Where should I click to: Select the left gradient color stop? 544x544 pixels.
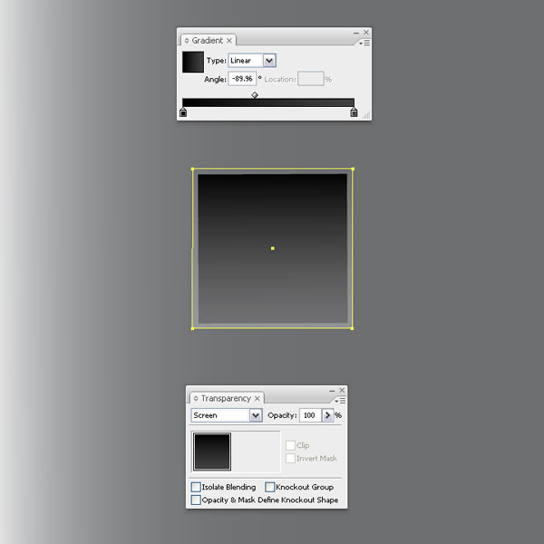(183, 112)
